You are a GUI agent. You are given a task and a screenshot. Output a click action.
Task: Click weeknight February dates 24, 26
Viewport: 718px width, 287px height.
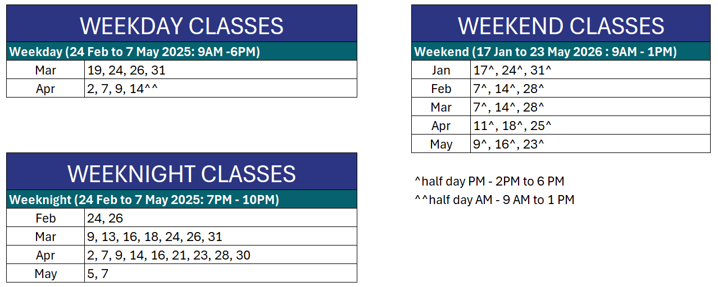click(x=106, y=218)
